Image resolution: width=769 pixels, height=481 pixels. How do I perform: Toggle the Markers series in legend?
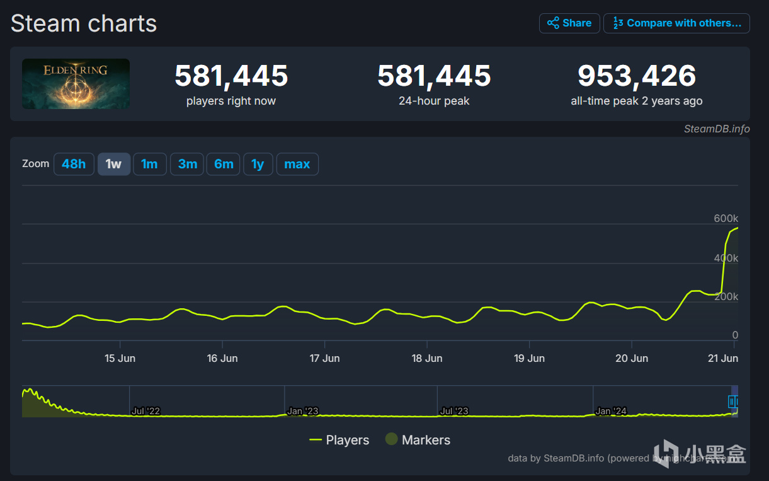click(418, 440)
